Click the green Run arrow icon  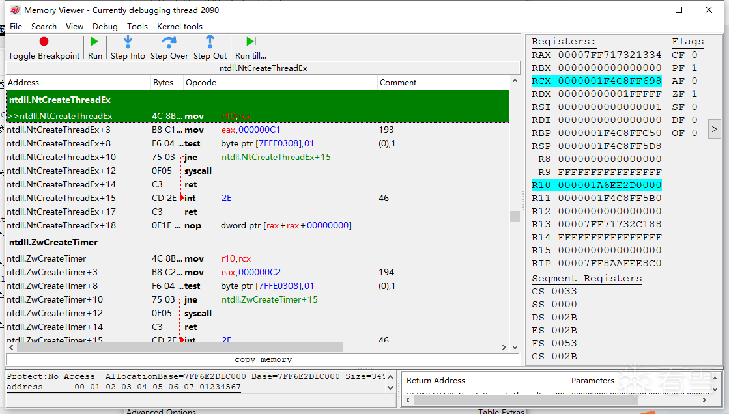(x=94, y=42)
